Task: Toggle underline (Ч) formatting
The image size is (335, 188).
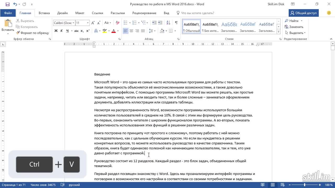Action: (x=68, y=31)
